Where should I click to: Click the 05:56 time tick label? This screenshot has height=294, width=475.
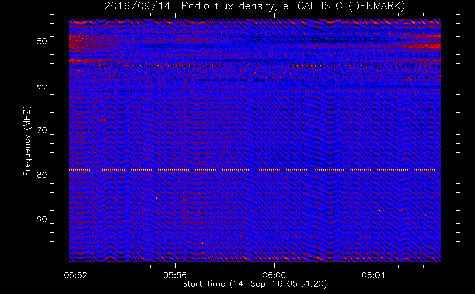[175, 275]
